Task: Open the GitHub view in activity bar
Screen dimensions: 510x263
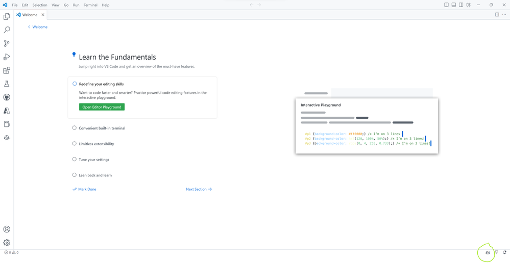Action: click(x=7, y=97)
